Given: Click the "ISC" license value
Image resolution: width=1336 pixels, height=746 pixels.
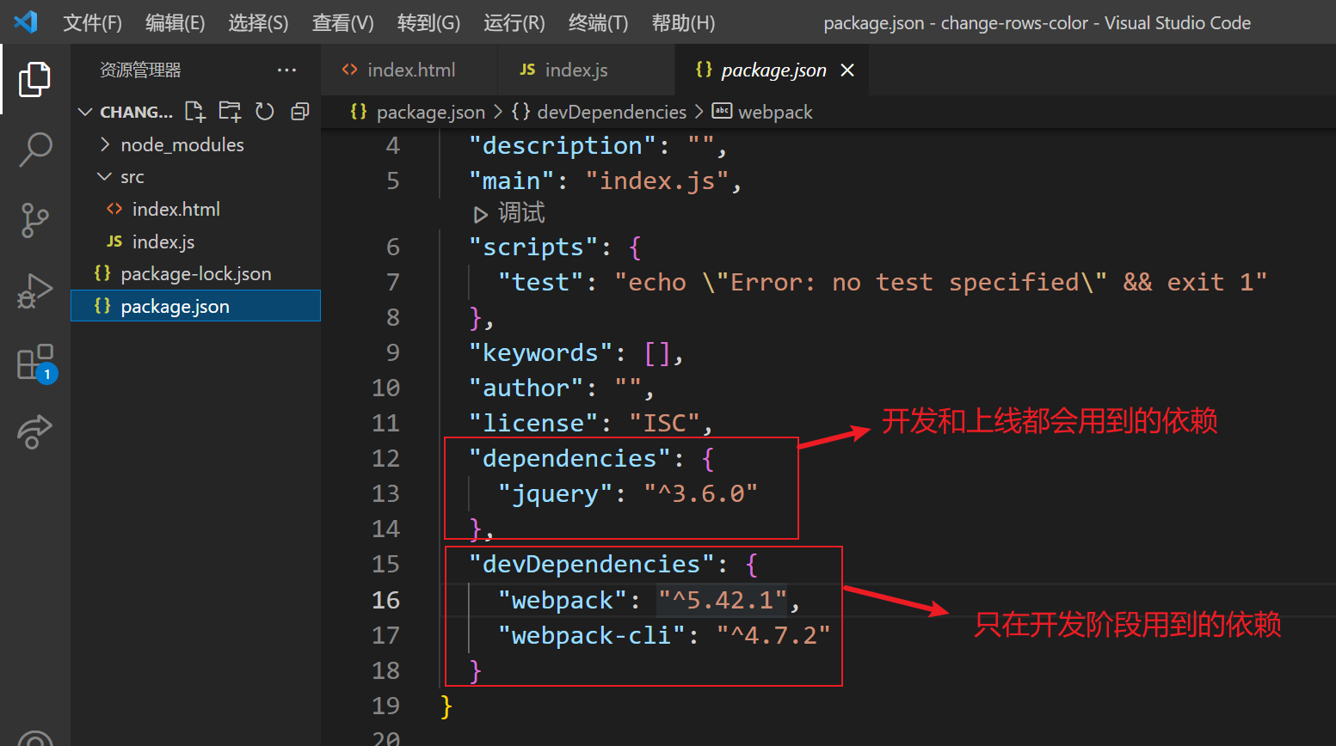Looking at the screenshot, I should 664,424.
